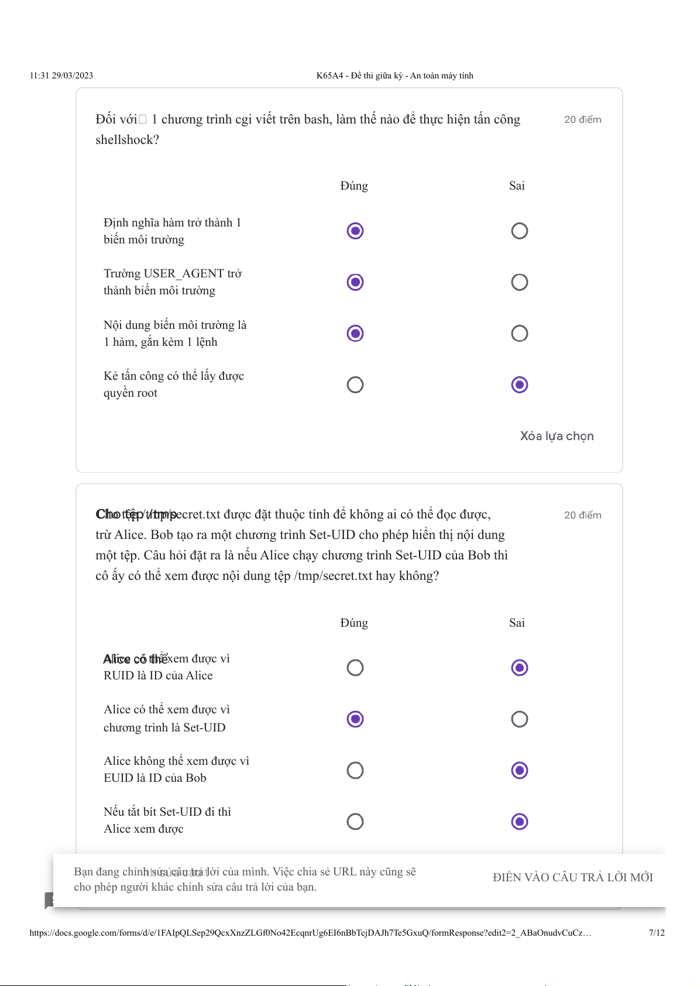Open the Google Forms URL in footer

(310, 933)
